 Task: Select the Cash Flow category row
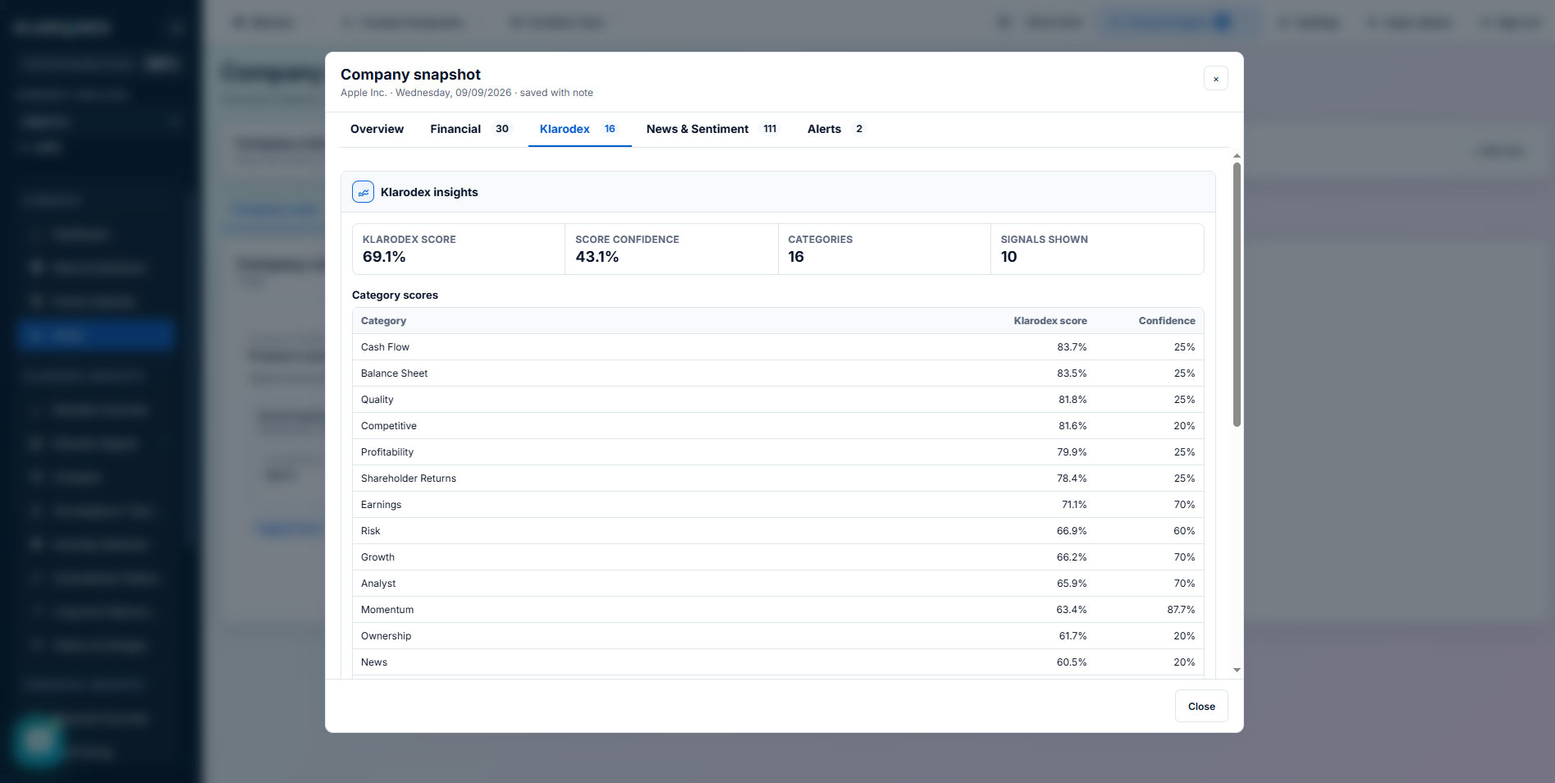(778, 347)
